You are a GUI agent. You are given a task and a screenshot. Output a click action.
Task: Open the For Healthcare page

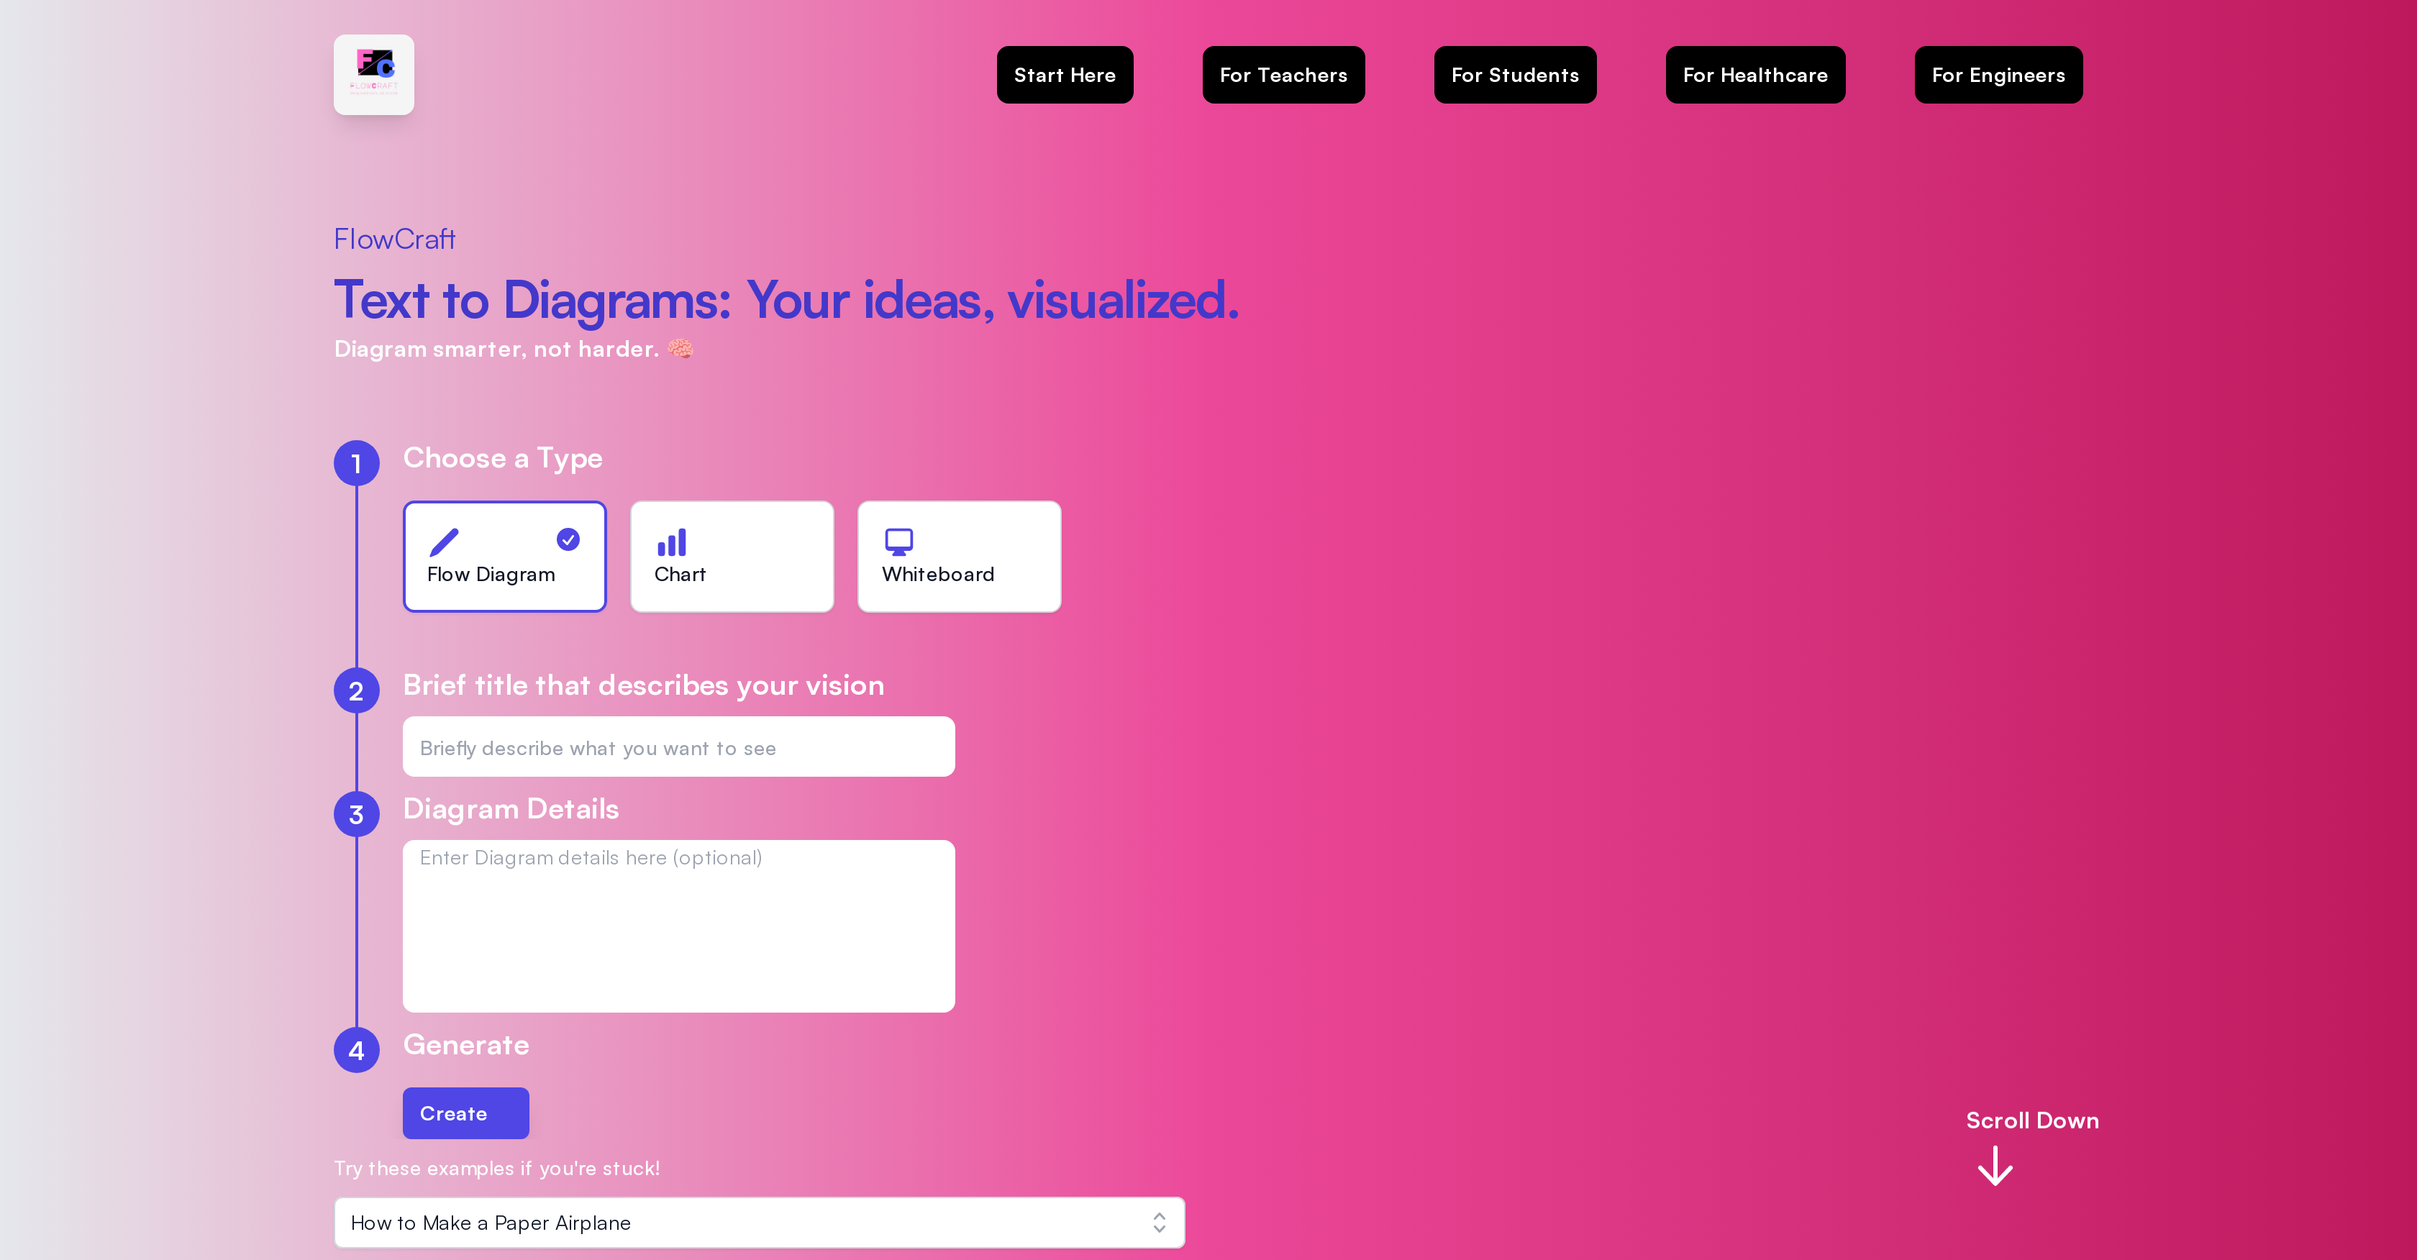coord(1754,74)
